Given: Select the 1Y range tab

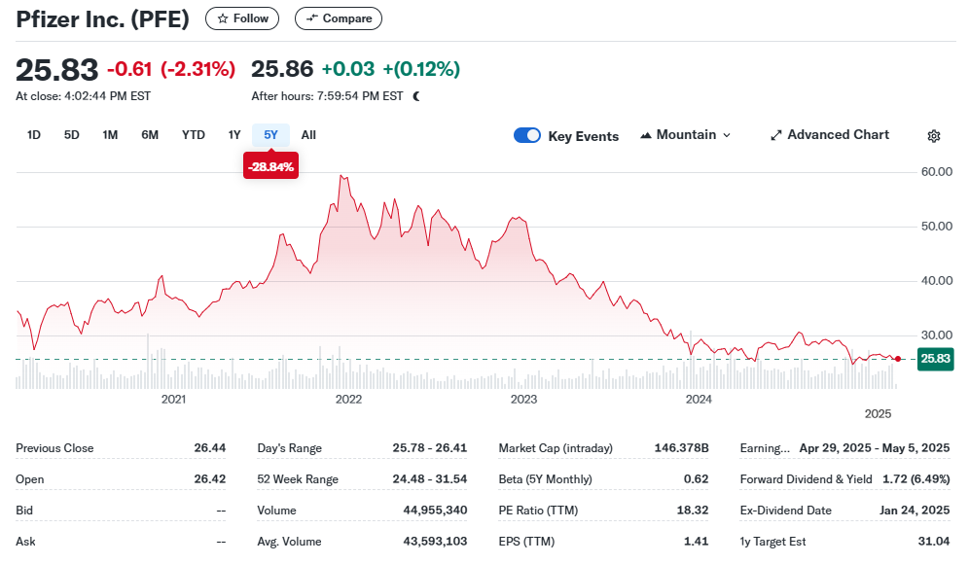Looking at the screenshot, I should point(234,135).
